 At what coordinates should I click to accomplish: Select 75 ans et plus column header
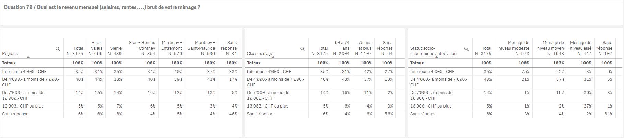coord(363,48)
